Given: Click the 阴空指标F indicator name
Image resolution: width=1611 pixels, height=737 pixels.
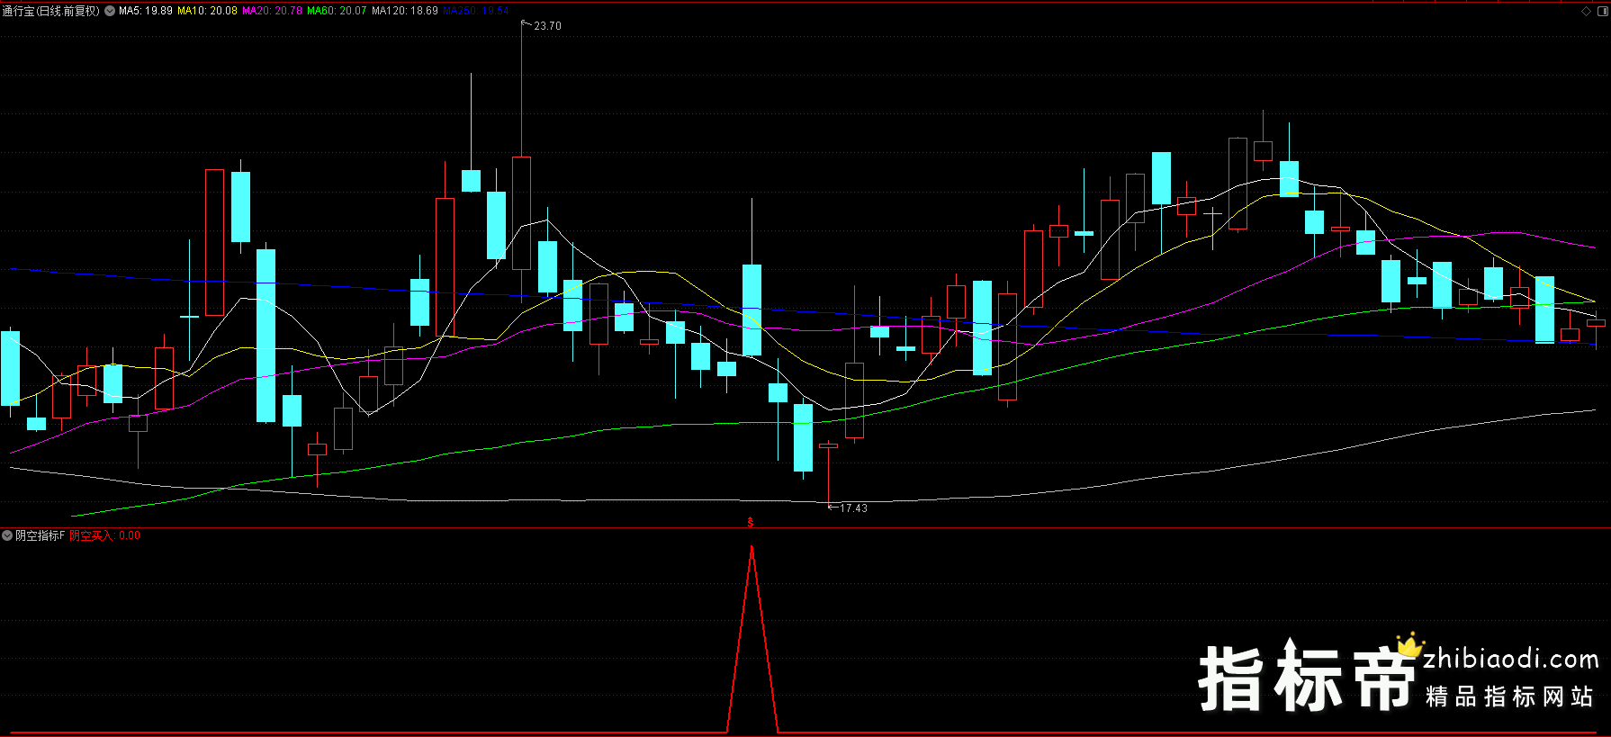Looking at the screenshot, I should [40, 535].
